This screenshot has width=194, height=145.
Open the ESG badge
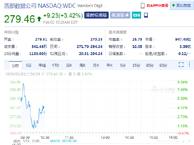(x=137, y=15)
